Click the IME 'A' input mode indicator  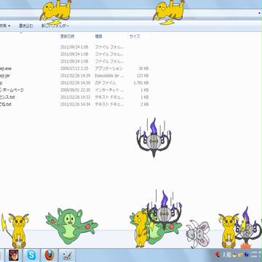(225, 255)
